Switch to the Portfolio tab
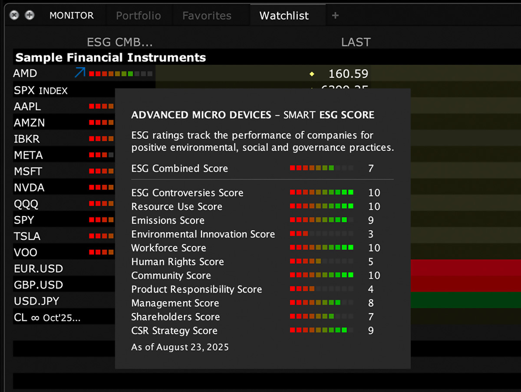The image size is (521, 392). click(138, 15)
